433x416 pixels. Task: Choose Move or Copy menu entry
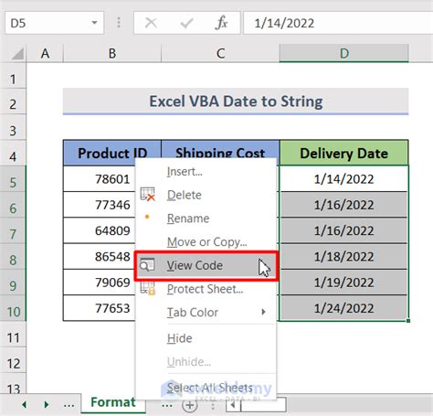(207, 242)
